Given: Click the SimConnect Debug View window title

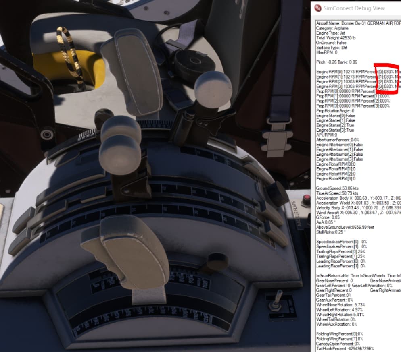Looking at the screenshot, I should 354,8.
